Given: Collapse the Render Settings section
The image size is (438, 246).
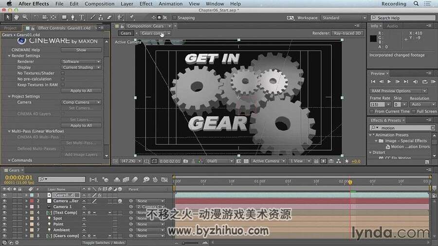Looking at the screenshot, I should [9, 56].
